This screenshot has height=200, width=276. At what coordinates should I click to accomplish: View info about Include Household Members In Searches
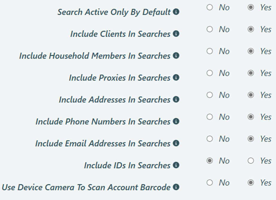176,56
